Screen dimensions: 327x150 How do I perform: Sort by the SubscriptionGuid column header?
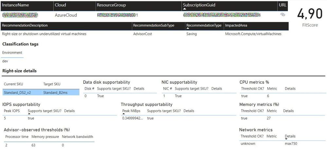coord(199,5)
